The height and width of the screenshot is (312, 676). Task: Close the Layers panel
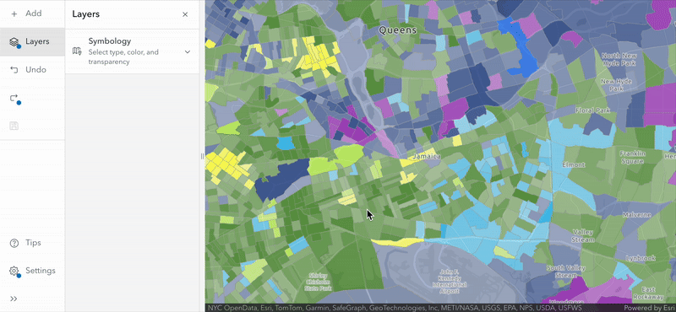[x=185, y=14]
